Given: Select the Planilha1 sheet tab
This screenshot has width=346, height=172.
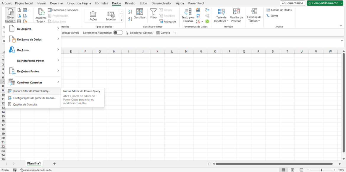Looking at the screenshot, I should [x=34, y=163].
